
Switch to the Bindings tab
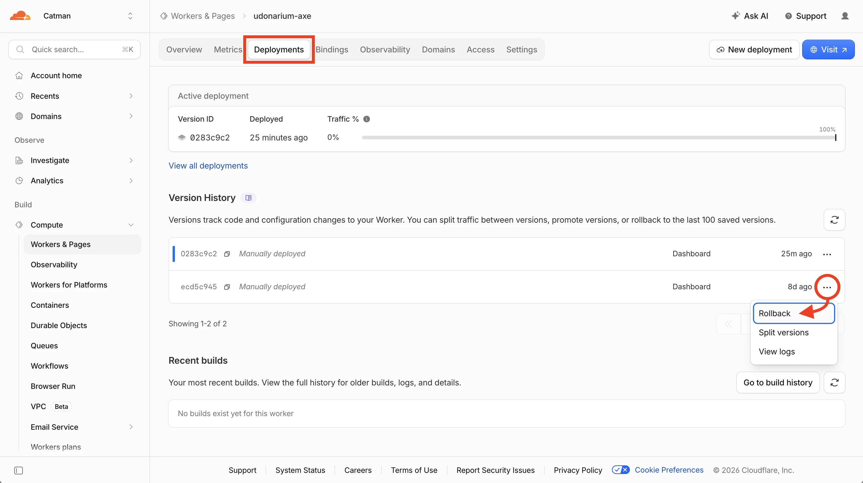[x=332, y=50]
